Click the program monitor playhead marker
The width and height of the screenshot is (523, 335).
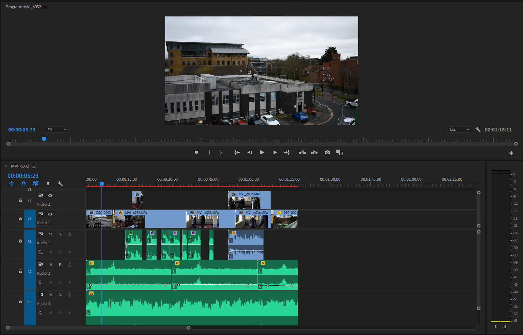(44, 139)
